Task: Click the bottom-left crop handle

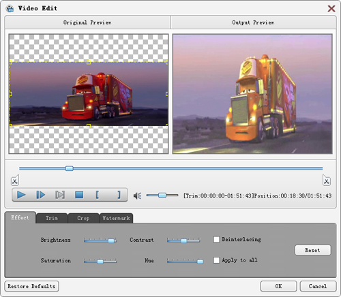Action: click(x=10, y=126)
